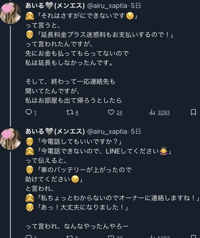The image size is (200, 238).
Task: Open the second tweet text about 車のバッテリー
Action: tap(112, 184)
